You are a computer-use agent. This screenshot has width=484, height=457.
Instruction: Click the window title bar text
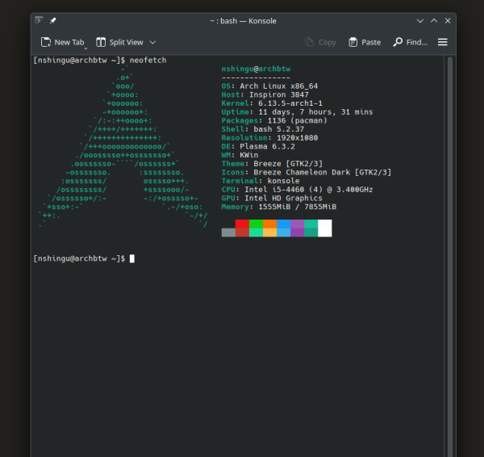[x=243, y=20]
